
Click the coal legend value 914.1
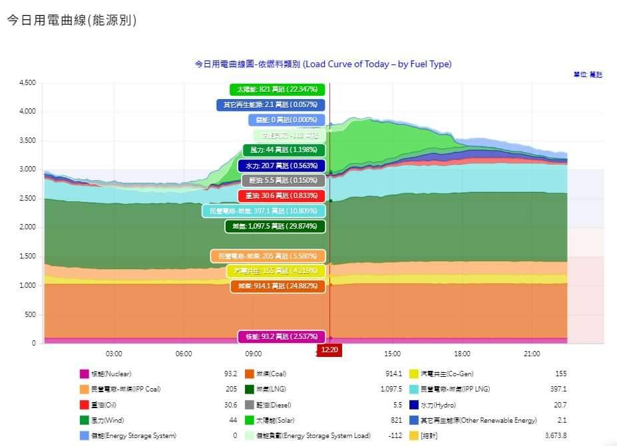[x=394, y=374]
